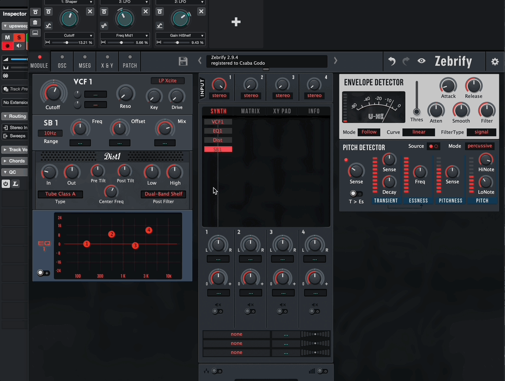
Task: Switch to the OSC tab
Action: pyautogui.click(x=62, y=62)
